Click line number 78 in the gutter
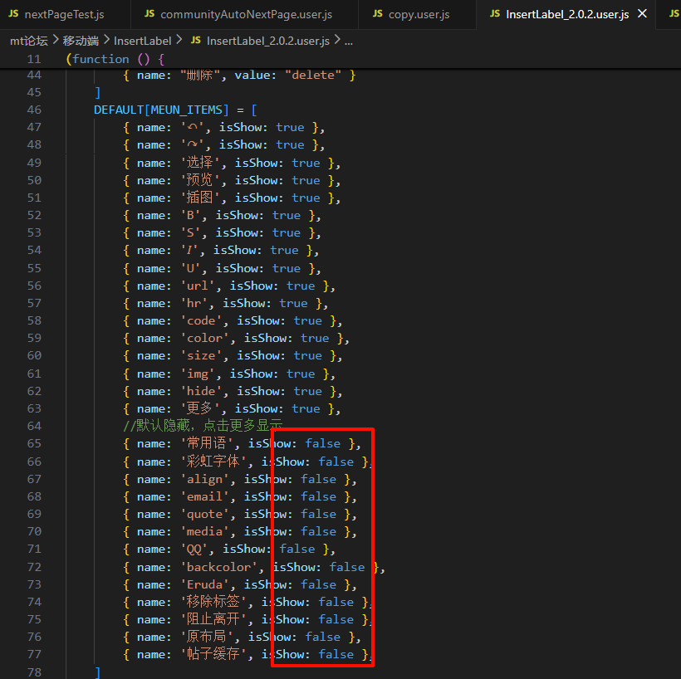This screenshot has width=681, height=679. point(34,672)
